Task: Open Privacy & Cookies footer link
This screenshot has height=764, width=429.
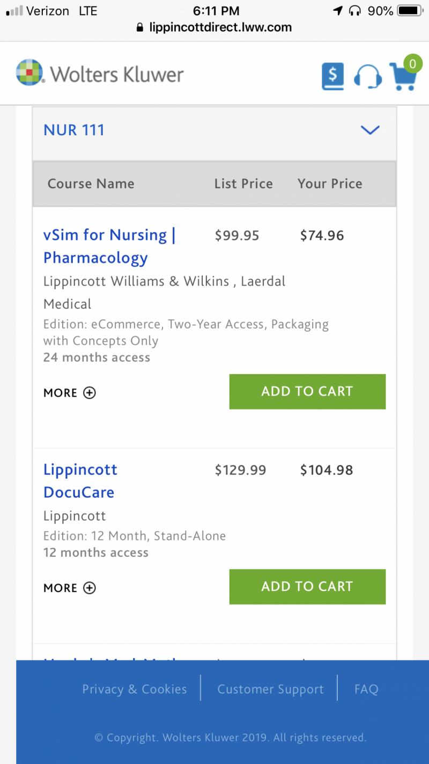Action: [x=135, y=689]
